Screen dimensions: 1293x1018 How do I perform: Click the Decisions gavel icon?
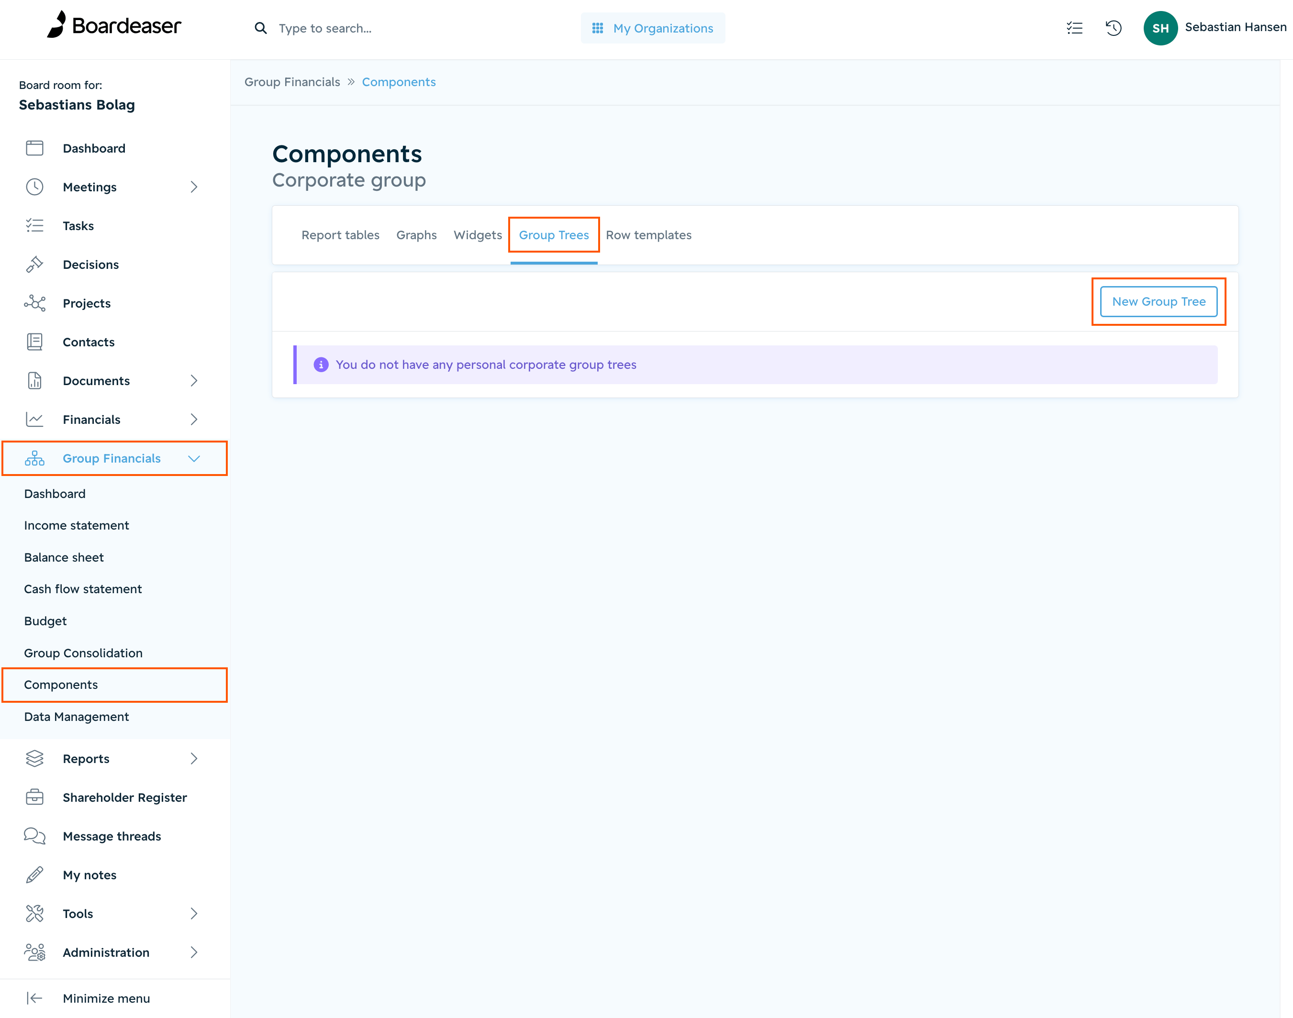34,264
